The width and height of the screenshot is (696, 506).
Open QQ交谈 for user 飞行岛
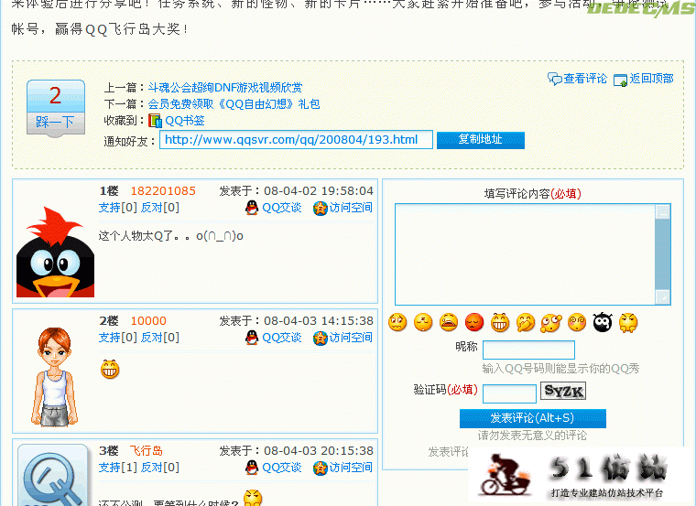pos(281,468)
